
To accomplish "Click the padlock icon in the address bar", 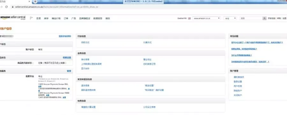I will coord(13,7).
